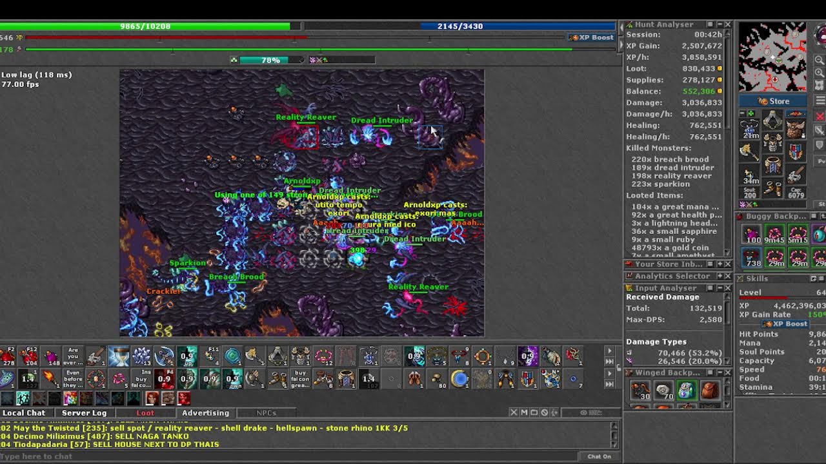Click the XP Boost label by the top bars

[591, 37]
